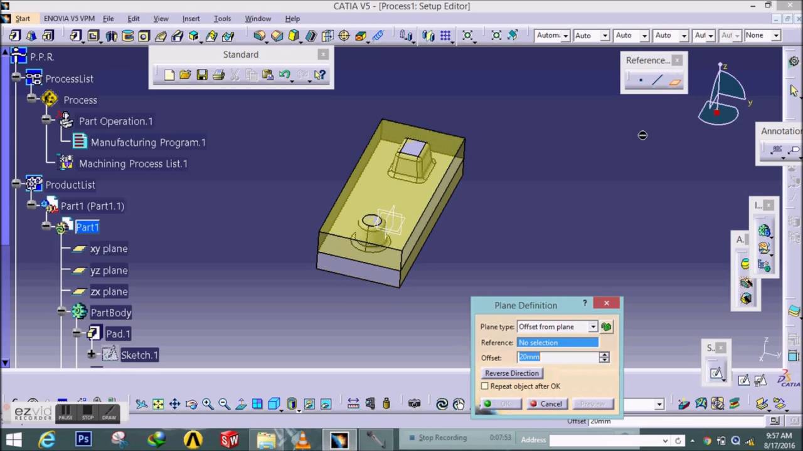Close the Reference floating toolbar
Image resolution: width=803 pixels, height=451 pixels.
coord(677,60)
